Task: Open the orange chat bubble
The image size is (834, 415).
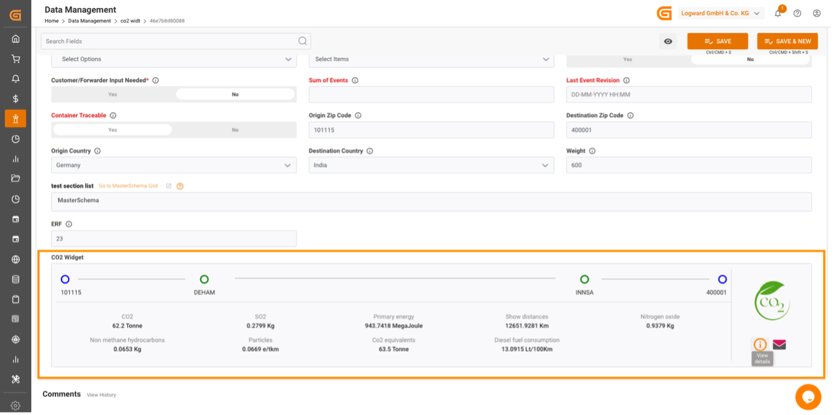Action: [x=808, y=397]
